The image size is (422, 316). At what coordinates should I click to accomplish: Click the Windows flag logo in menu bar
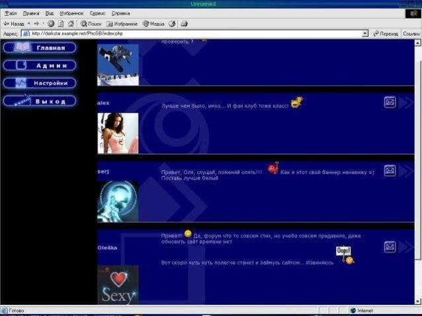point(413,14)
